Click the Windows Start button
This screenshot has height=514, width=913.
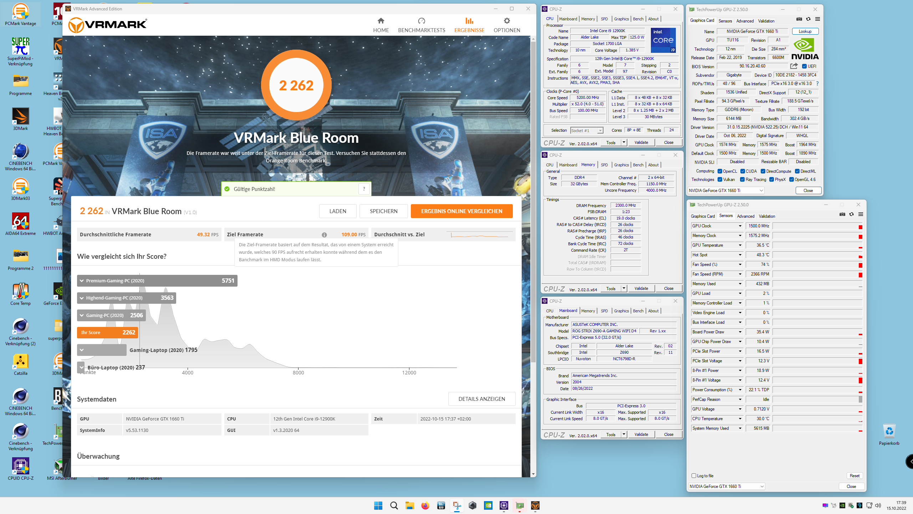click(378, 505)
